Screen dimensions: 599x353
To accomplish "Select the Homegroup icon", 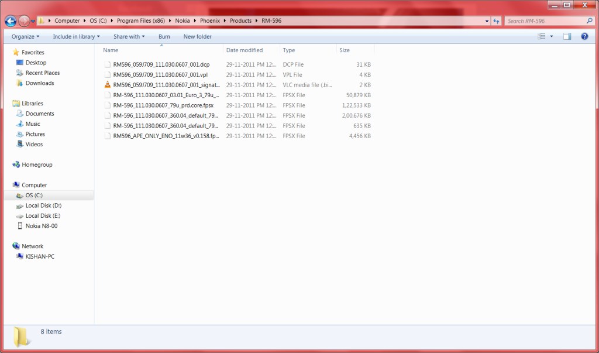I will (16, 164).
